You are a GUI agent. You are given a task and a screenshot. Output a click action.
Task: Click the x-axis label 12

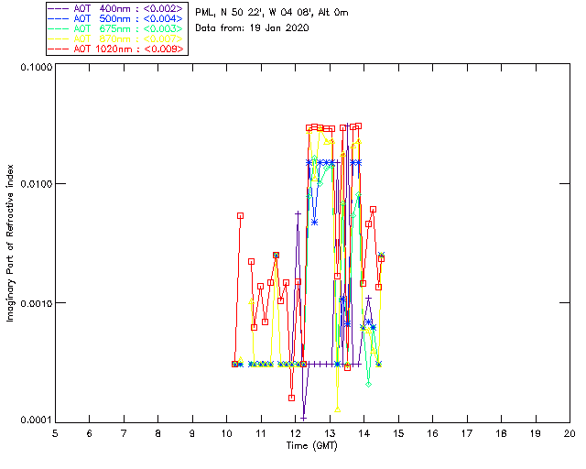click(295, 433)
